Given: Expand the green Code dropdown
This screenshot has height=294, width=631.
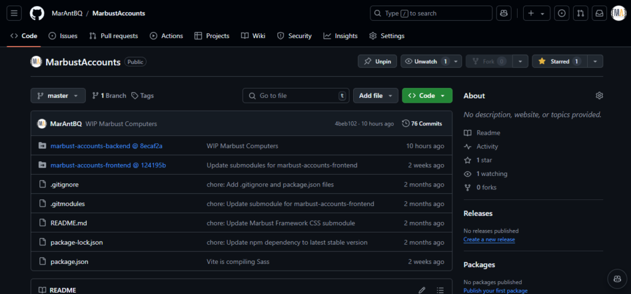Looking at the screenshot, I should (427, 95).
